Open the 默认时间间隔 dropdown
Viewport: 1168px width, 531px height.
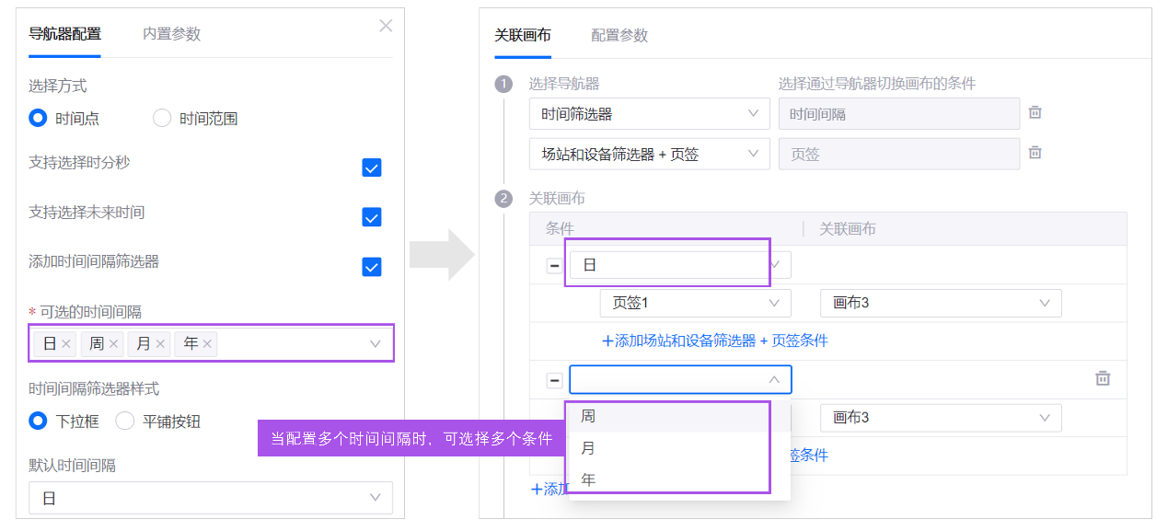tap(210, 498)
